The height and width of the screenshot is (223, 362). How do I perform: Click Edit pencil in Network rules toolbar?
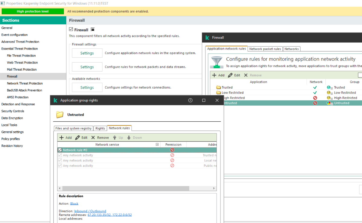click(81, 138)
